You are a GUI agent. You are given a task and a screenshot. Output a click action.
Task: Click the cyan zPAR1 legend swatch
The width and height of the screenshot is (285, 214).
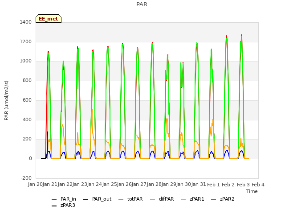pyautogui.click(x=183, y=200)
